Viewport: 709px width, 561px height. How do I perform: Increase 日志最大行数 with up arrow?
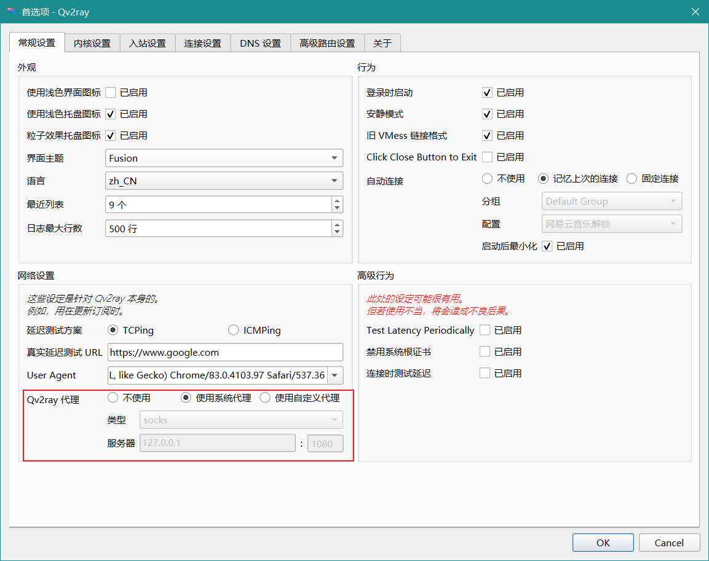(338, 224)
